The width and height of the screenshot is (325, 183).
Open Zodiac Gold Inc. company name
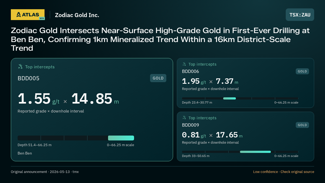pyautogui.click(x=77, y=15)
